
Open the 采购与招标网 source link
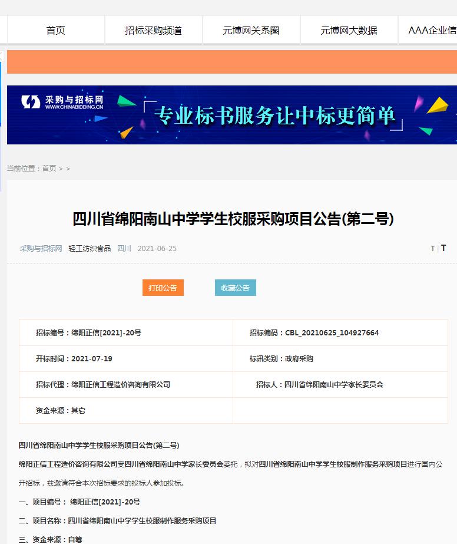click(x=41, y=249)
